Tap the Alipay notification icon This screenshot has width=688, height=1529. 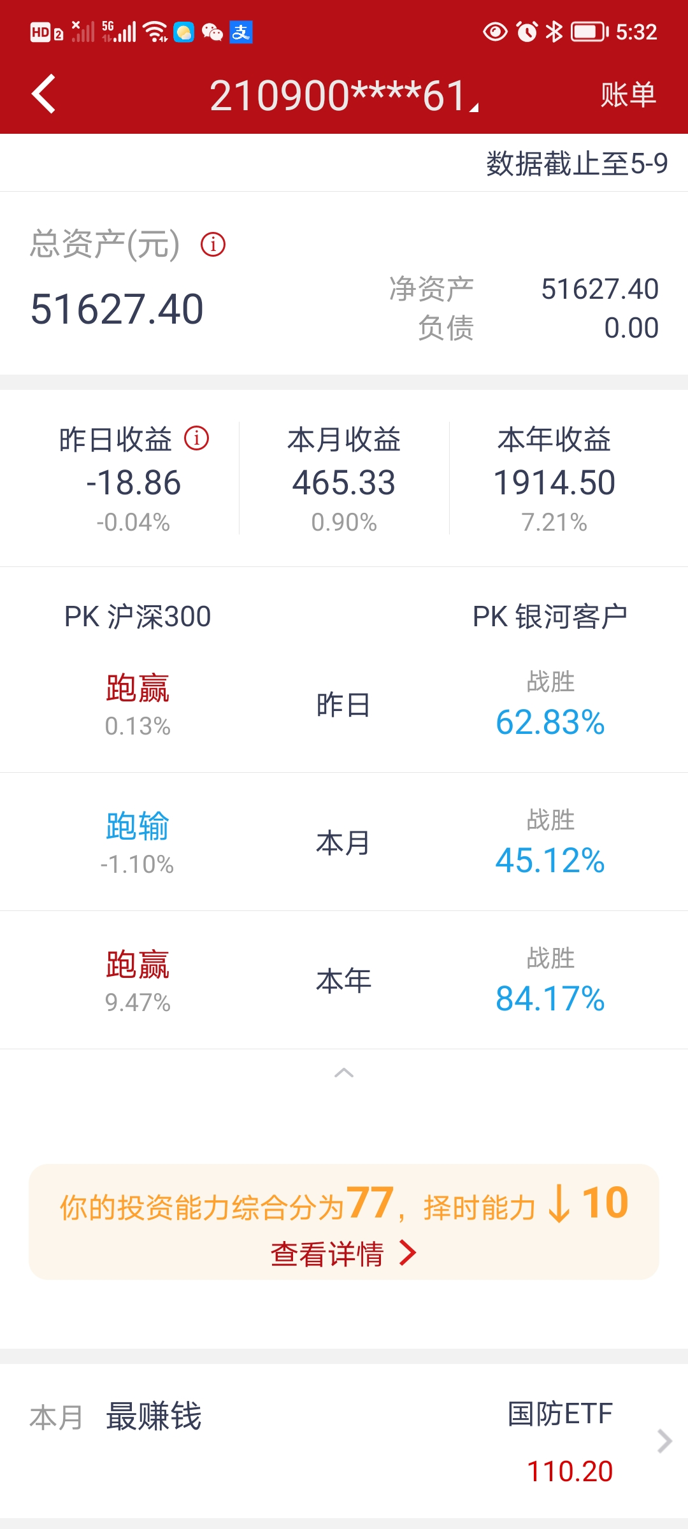[x=241, y=32]
